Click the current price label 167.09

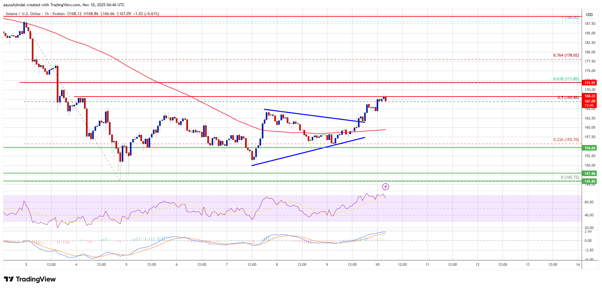(590, 101)
